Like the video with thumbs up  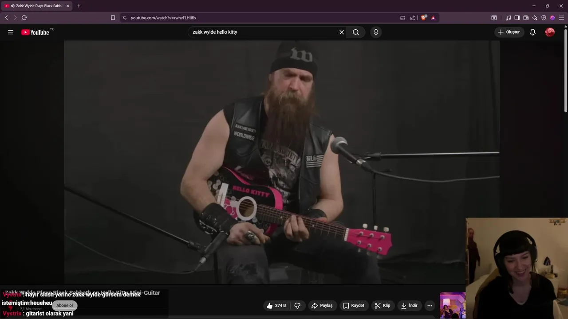(276, 306)
